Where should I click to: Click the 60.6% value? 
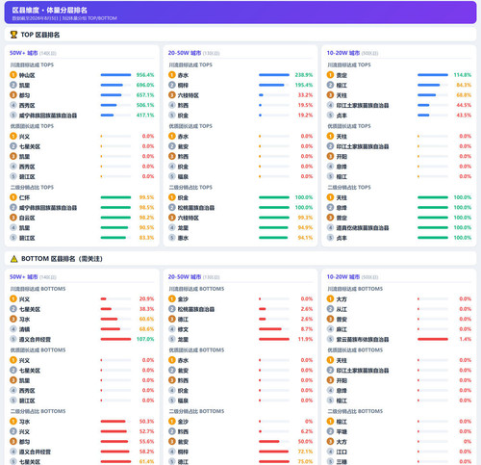point(146,319)
